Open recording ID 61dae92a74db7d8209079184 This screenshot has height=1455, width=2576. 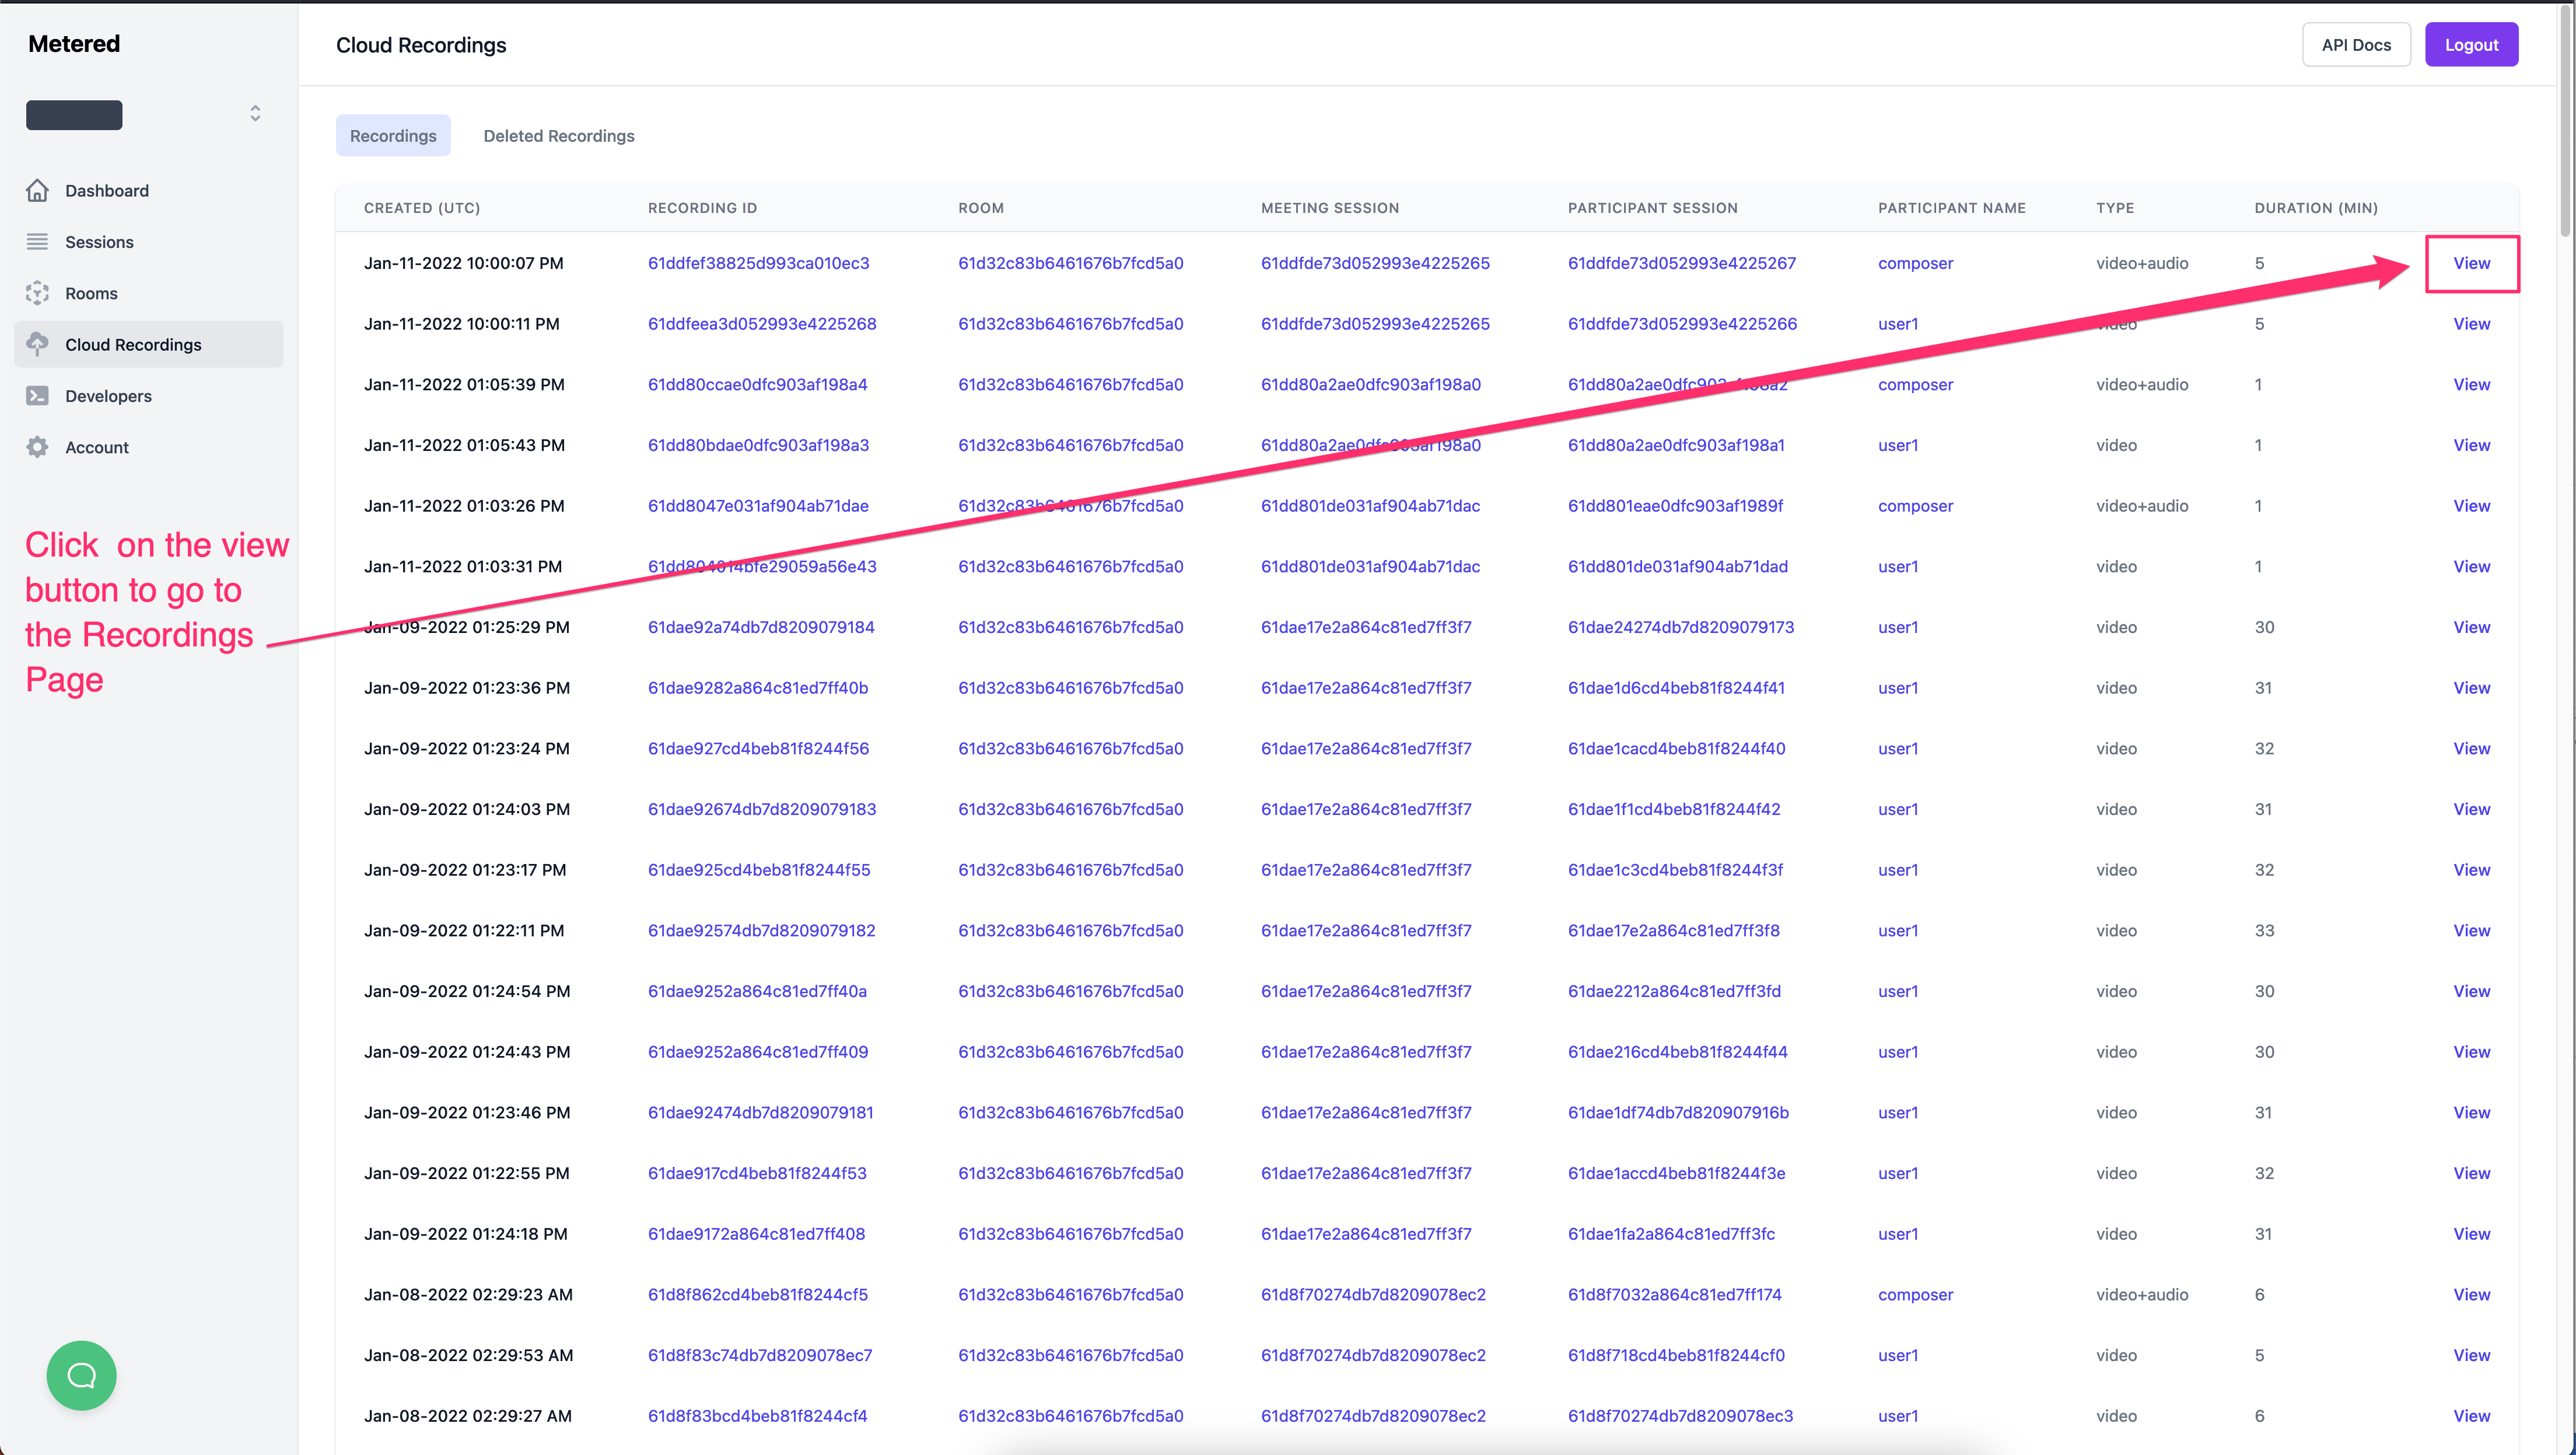coord(761,627)
